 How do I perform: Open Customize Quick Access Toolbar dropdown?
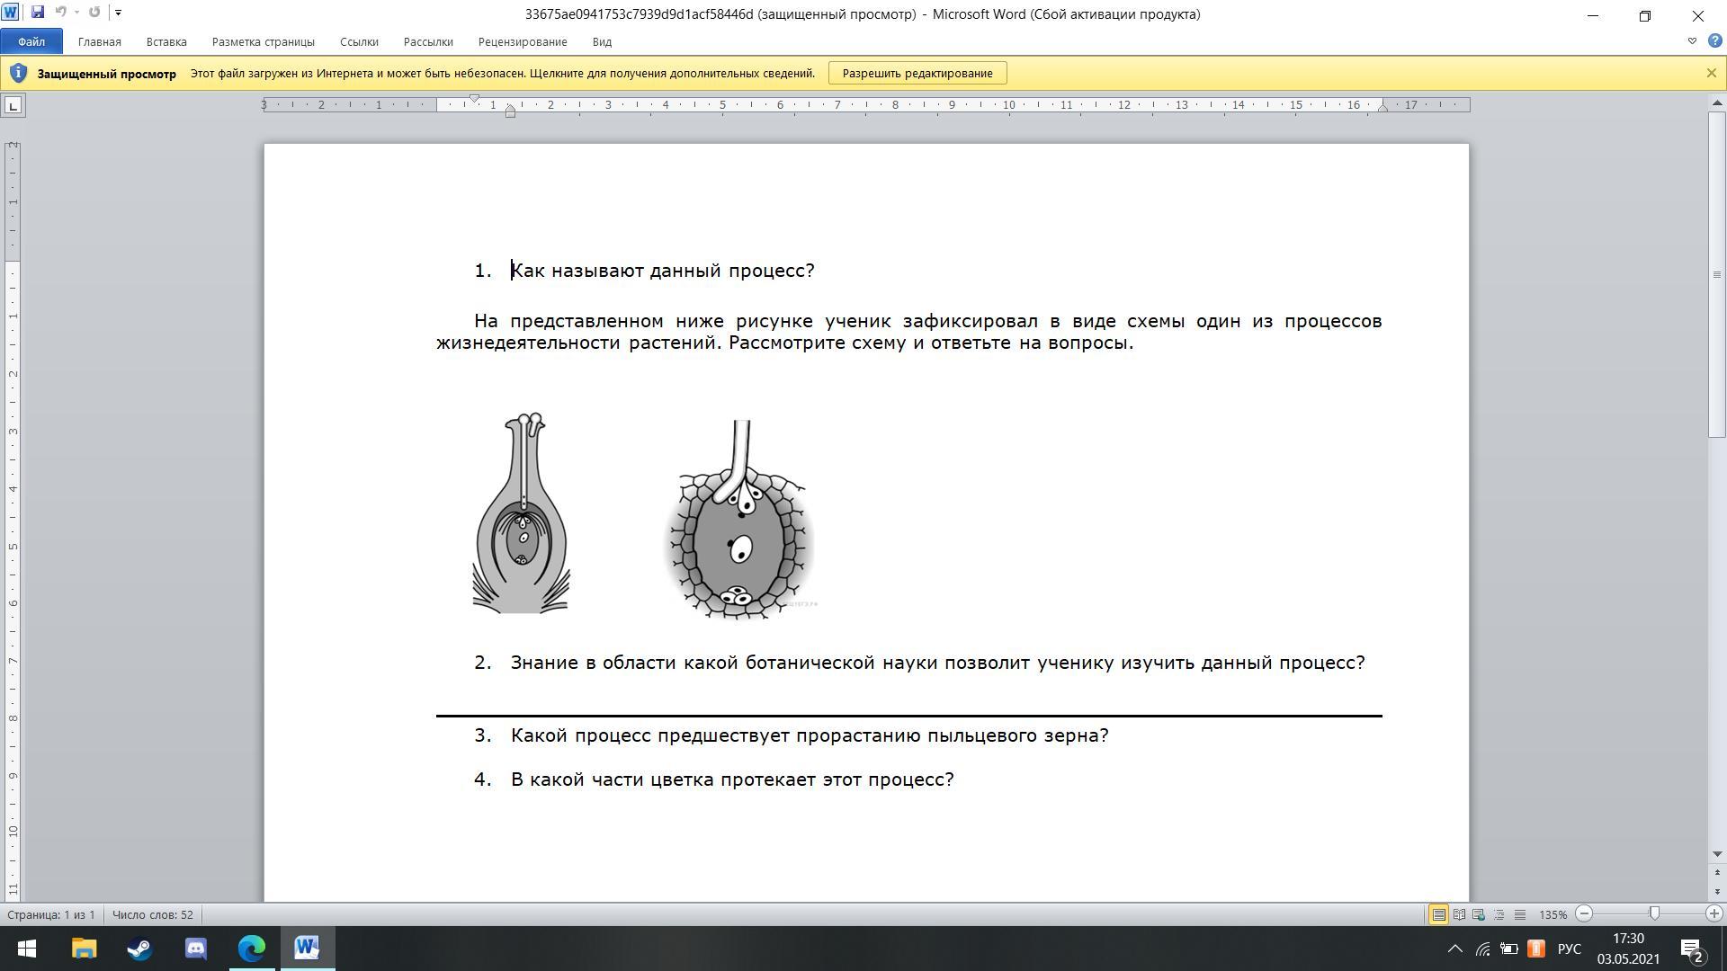tap(118, 13)
